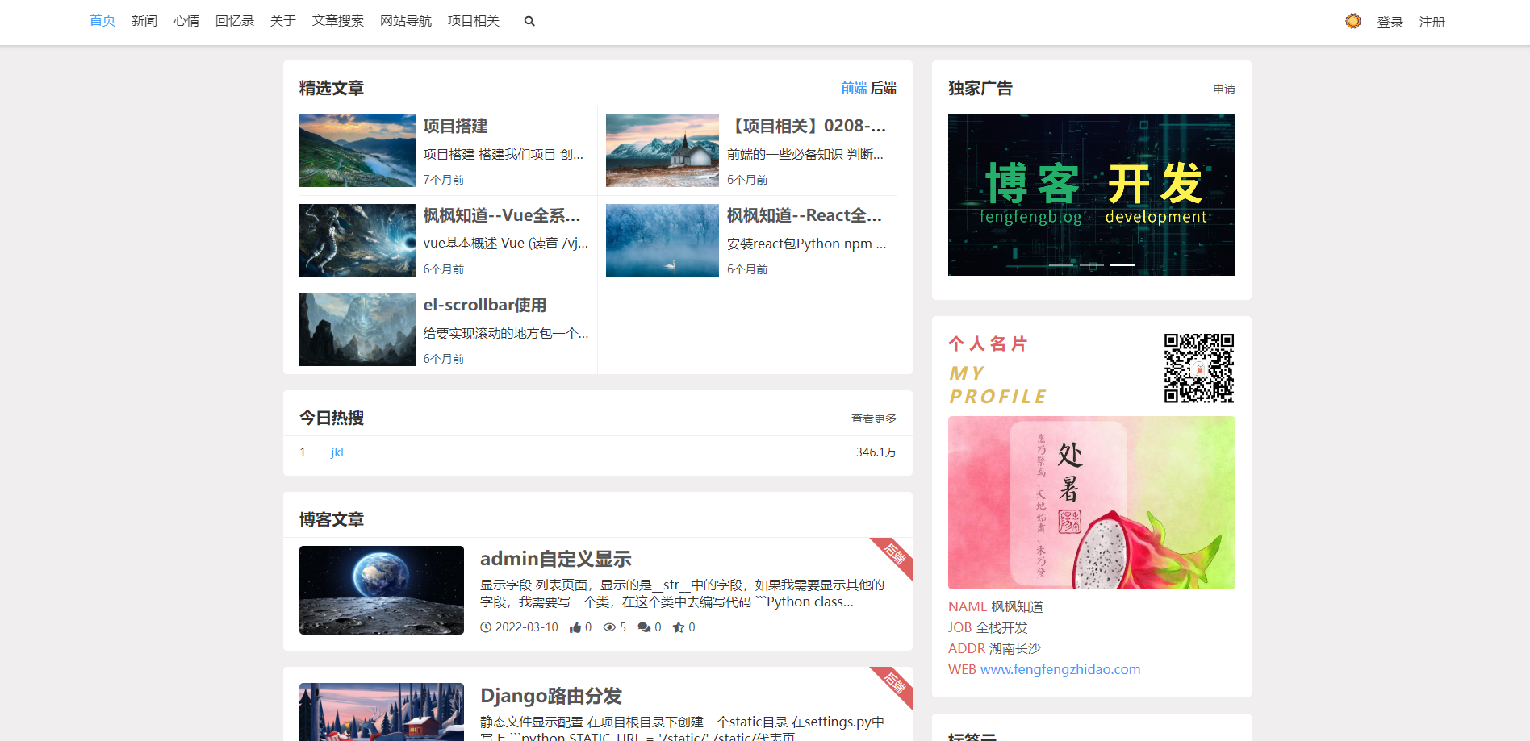Go to 首页 in the navigation
The width and height of the screenshot is (1530, 741).
102,21
